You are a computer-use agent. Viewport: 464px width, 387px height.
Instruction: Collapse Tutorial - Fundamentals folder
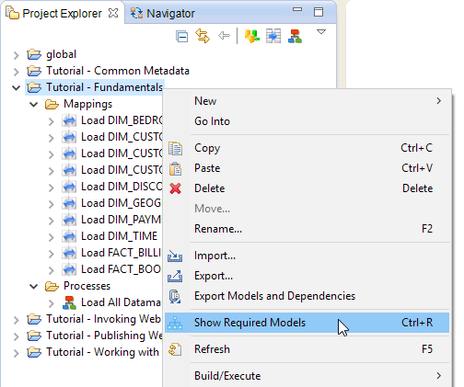pos(17,88)
